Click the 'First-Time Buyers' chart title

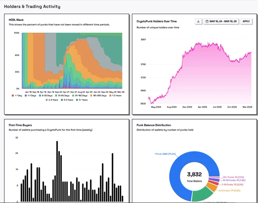(20, 125)
